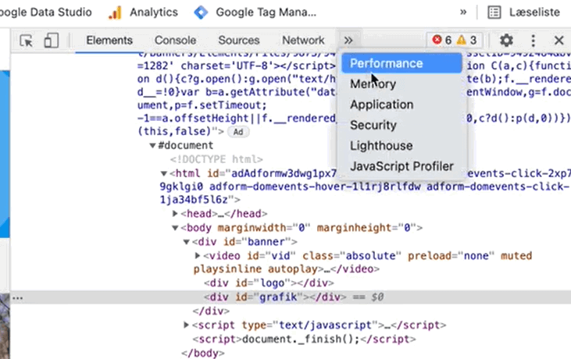Toggle the more tabs chevron
Viewport: 571px width, 359px height.
348,40
